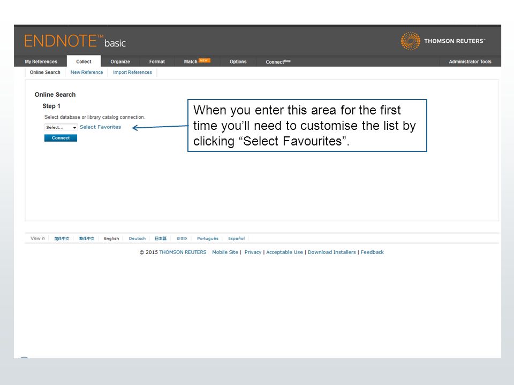
Task: Switch language to Traditional Chinese
Action: tap(87, 238)
